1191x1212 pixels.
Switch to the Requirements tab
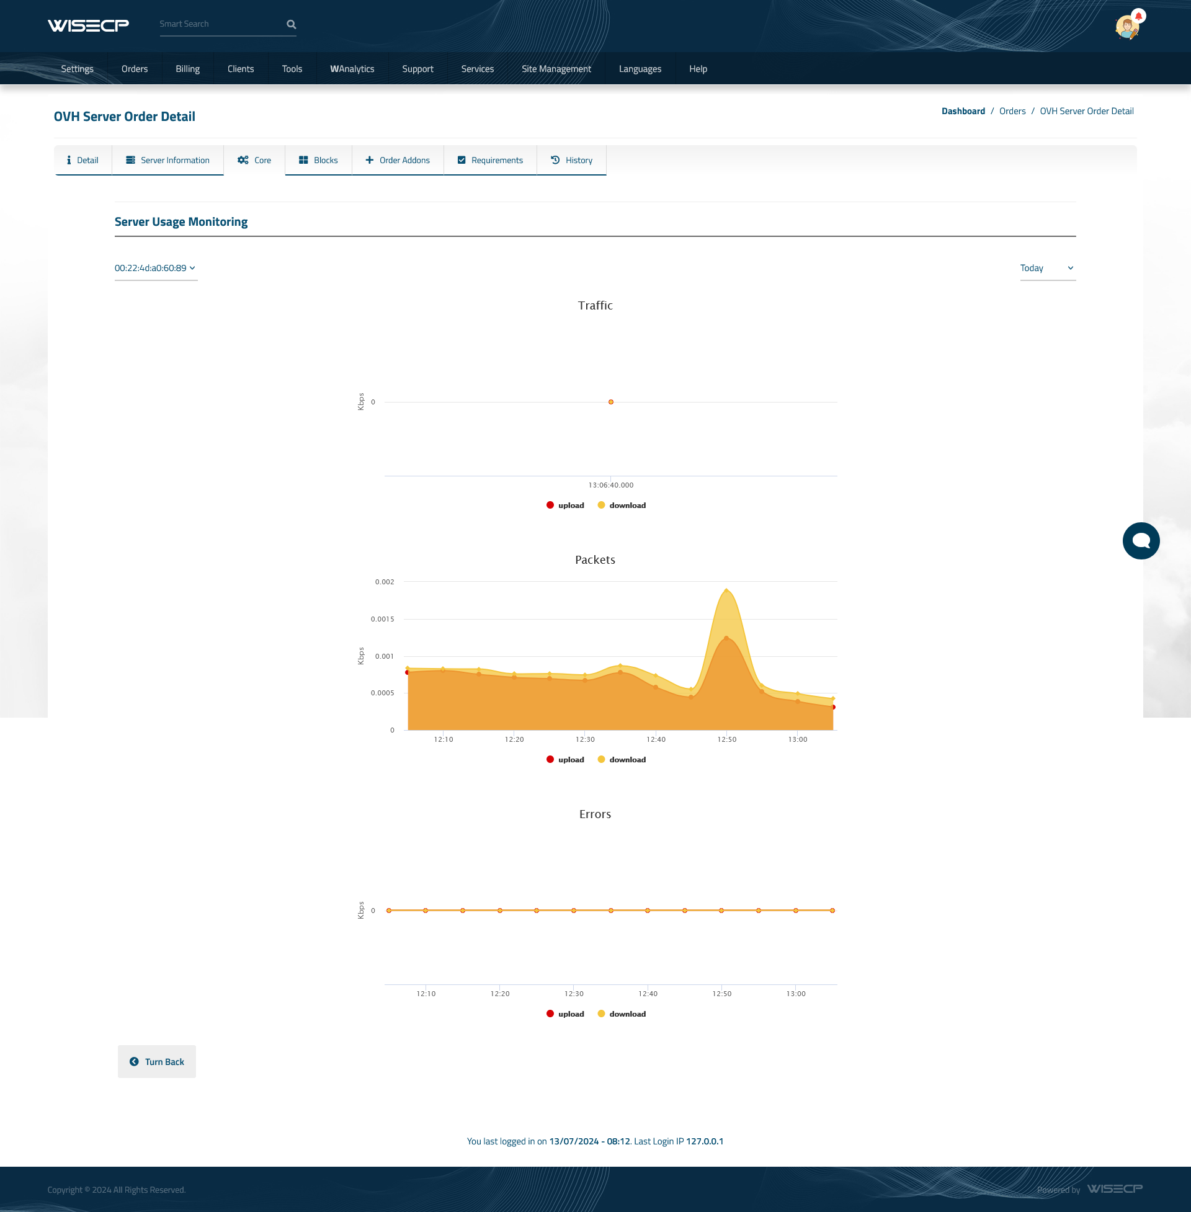point(491,160)
